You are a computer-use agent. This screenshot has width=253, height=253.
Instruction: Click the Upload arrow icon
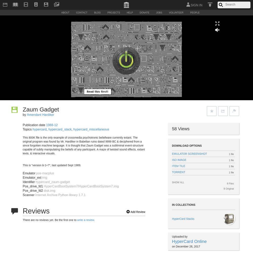click(210, 5)
